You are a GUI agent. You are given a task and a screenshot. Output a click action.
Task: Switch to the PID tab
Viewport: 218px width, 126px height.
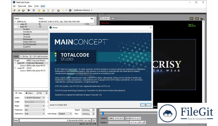(39, 93)
